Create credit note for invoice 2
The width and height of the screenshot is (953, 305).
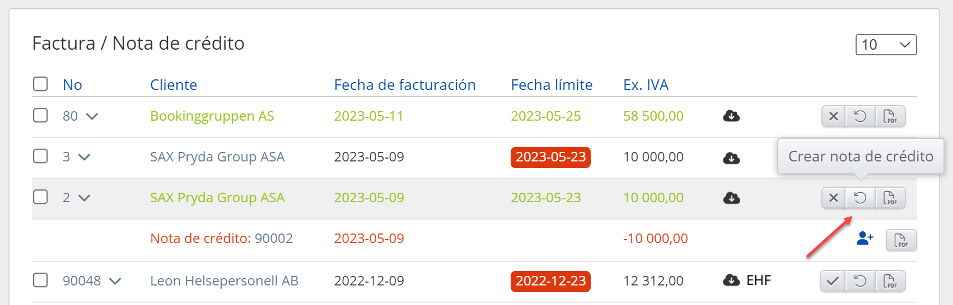coord(860,198)
